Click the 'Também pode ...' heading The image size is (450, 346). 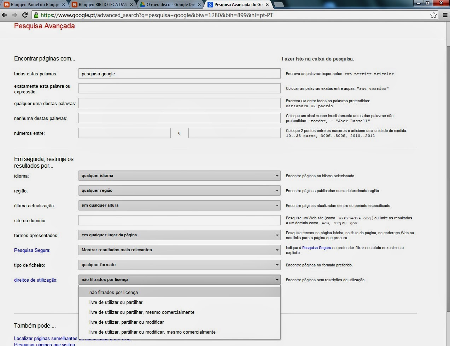pos(35,325)
